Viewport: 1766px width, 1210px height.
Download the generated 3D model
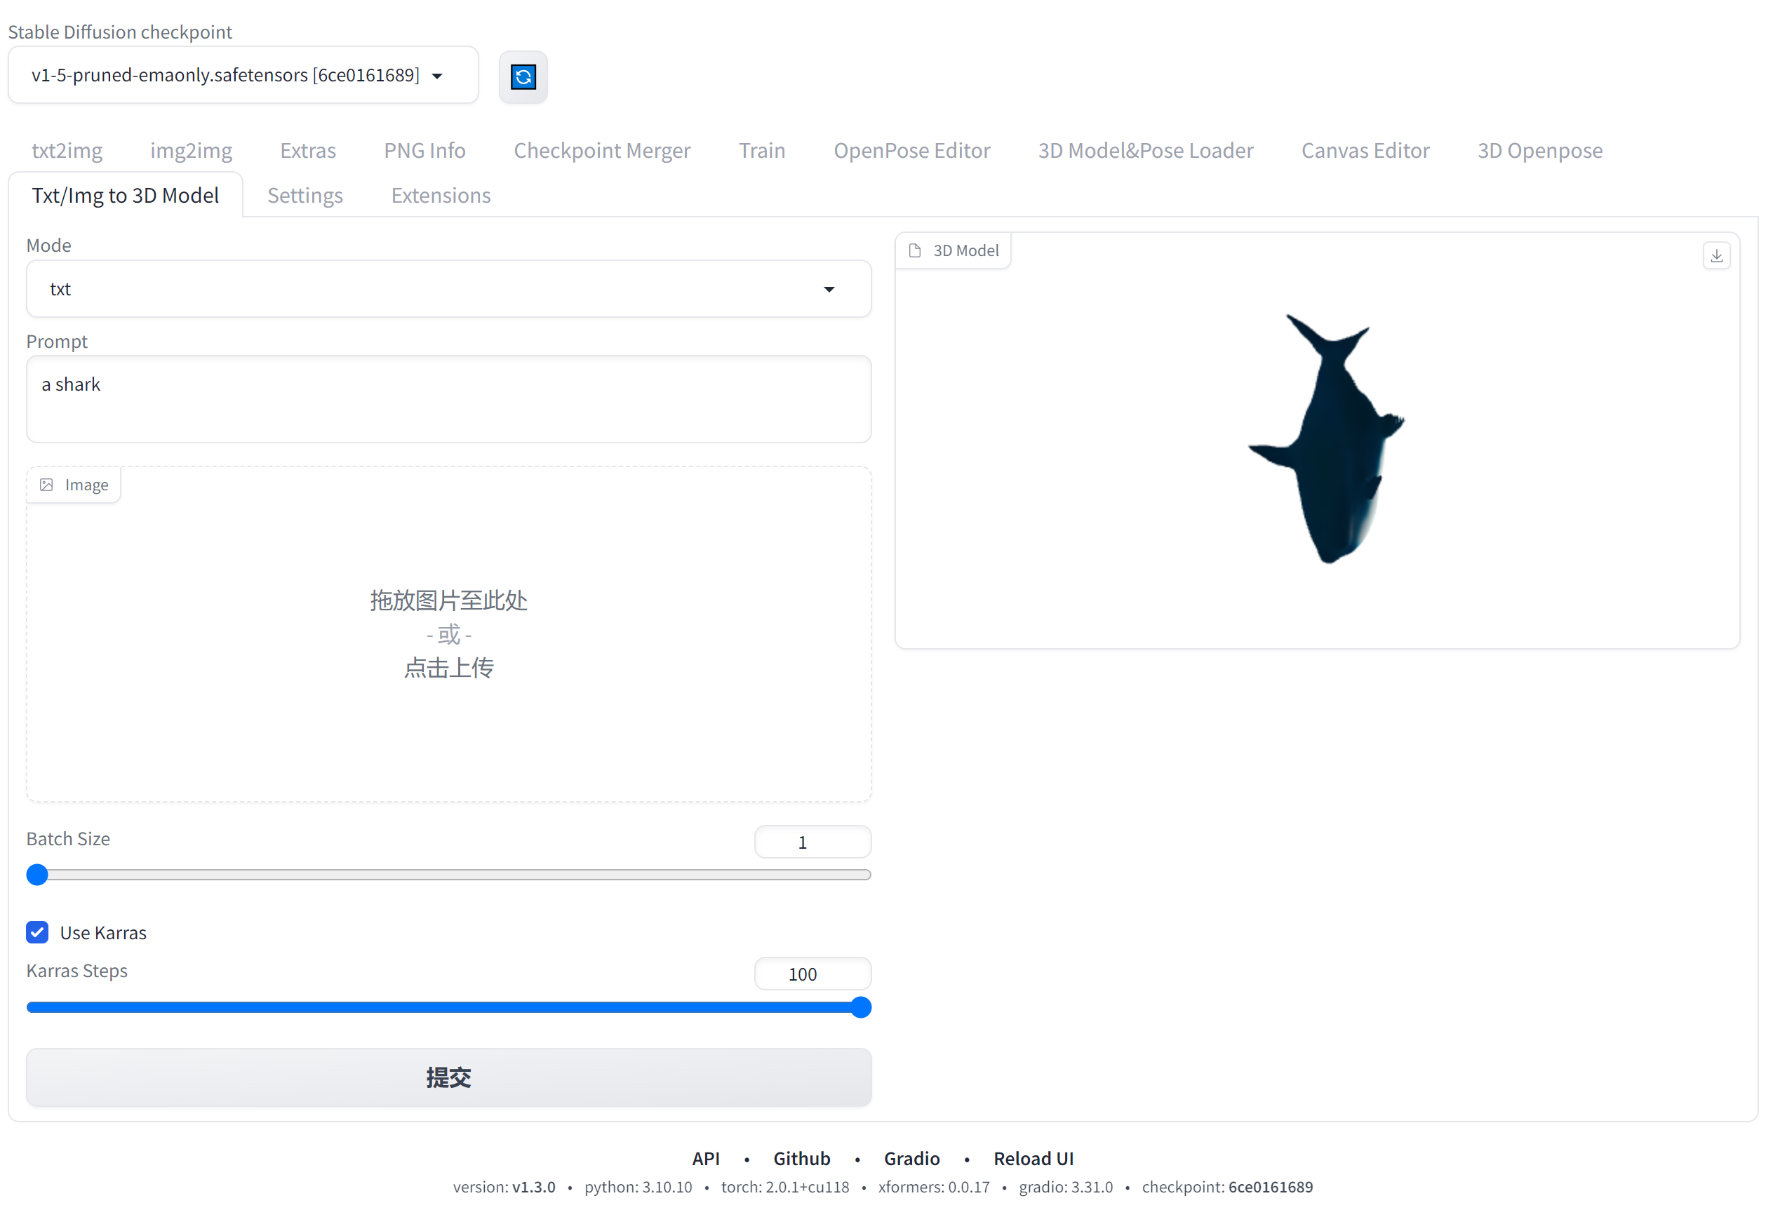[x=1716, y=255]
